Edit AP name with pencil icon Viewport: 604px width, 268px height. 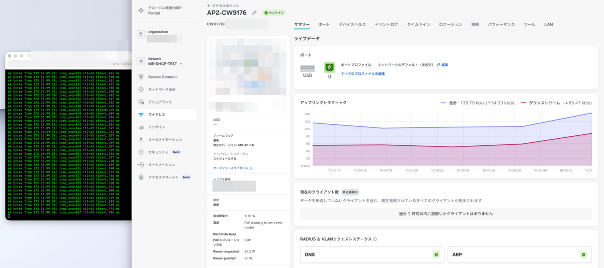point(254,13)
